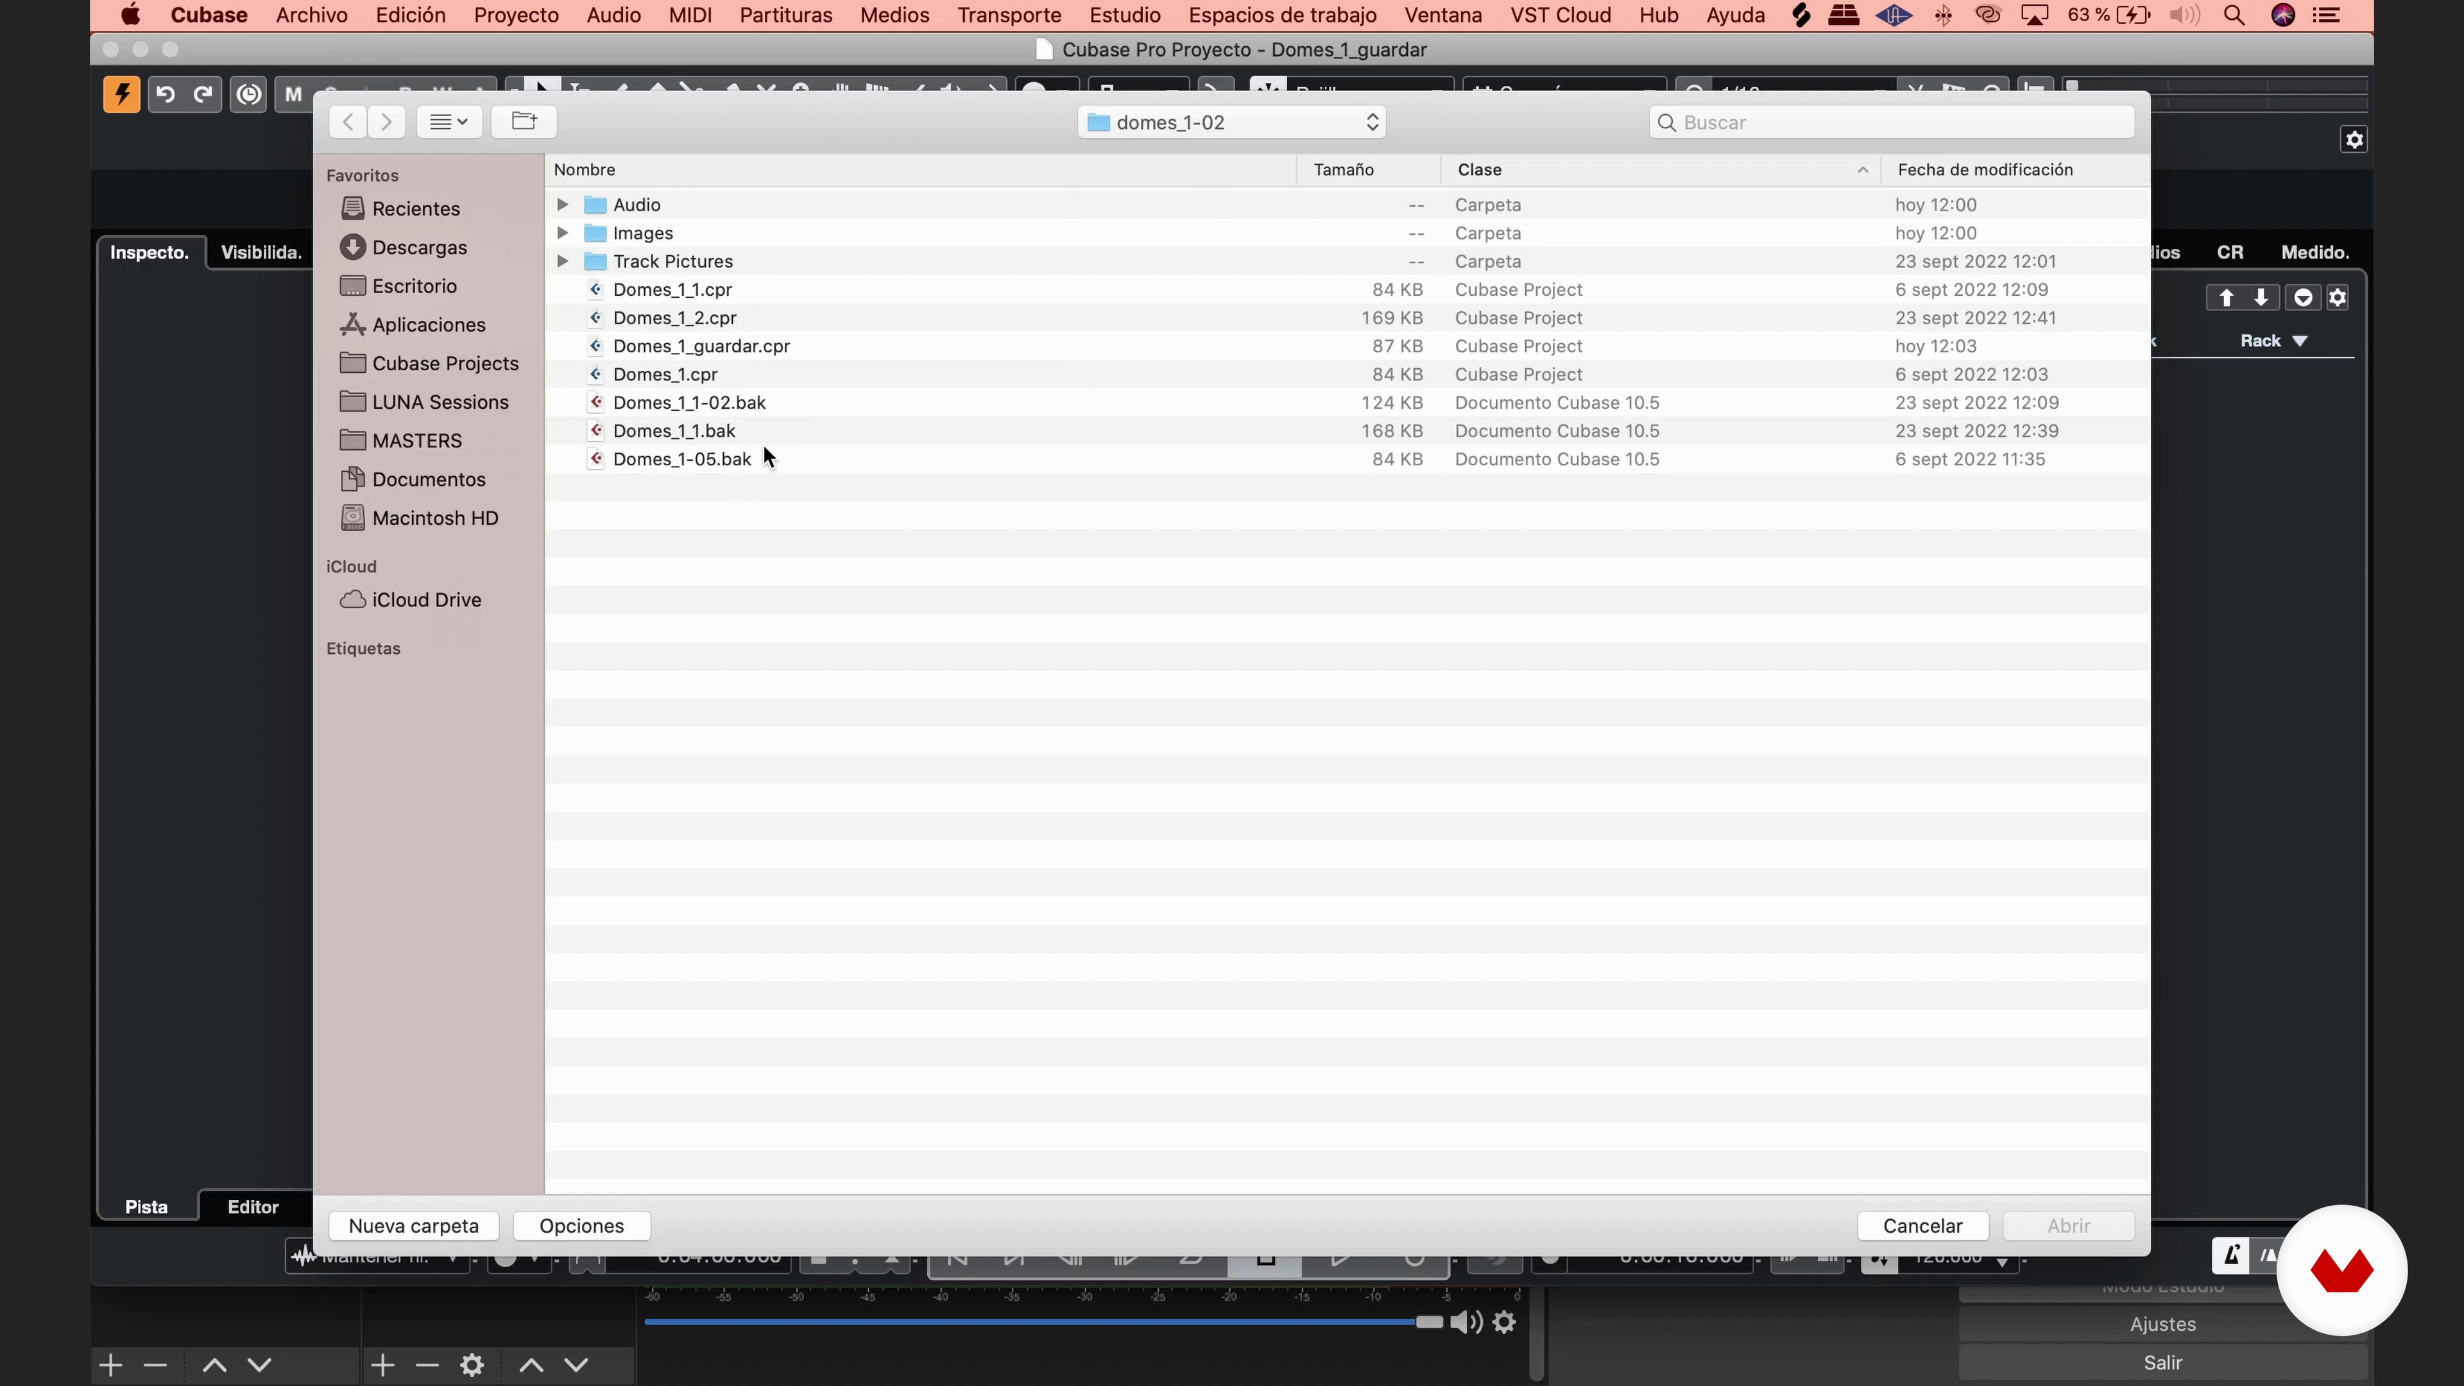
Task: Switch to the Editor tab
Action: click(253, 1207)
